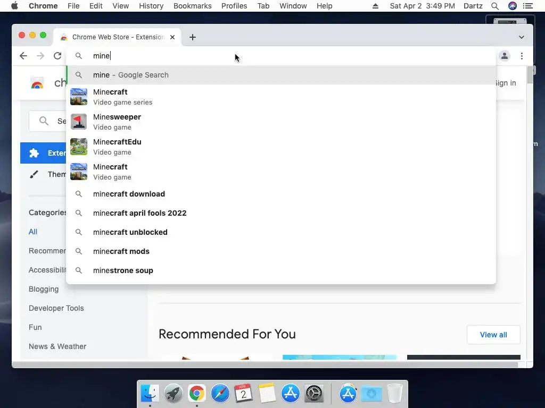Open the Tab menu
Image resolution: width=545 pixels, height=408 pixels.
pos(263,6)
